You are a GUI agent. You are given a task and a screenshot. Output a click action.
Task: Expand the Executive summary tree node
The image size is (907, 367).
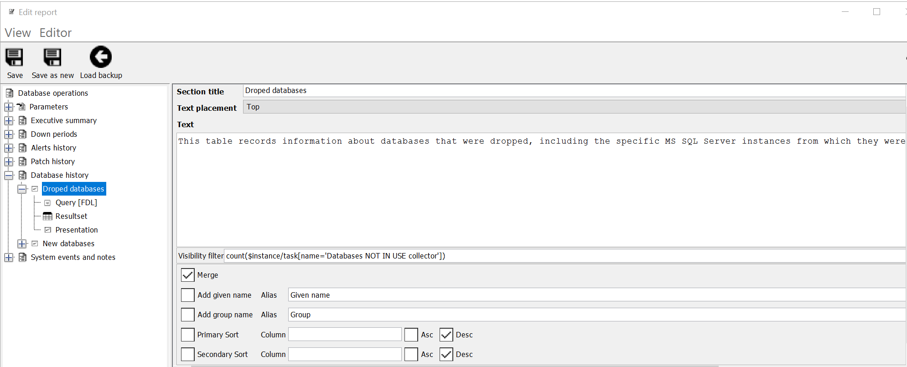[9, 121]
